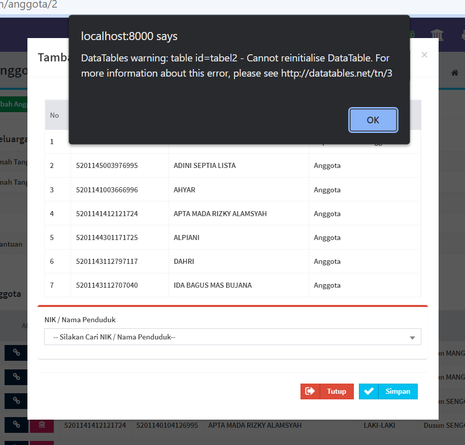Click the chain link icon in the first table row

click(16, 353)
